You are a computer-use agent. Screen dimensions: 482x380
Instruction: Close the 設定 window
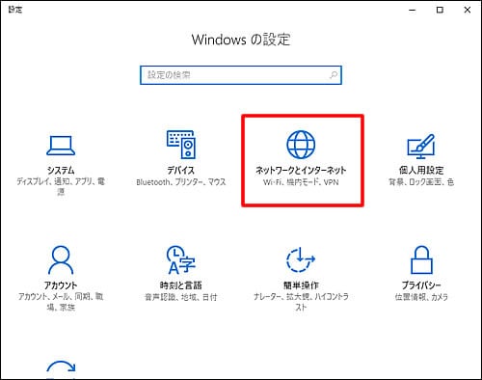pyautogui.click(x=468, y=10)
